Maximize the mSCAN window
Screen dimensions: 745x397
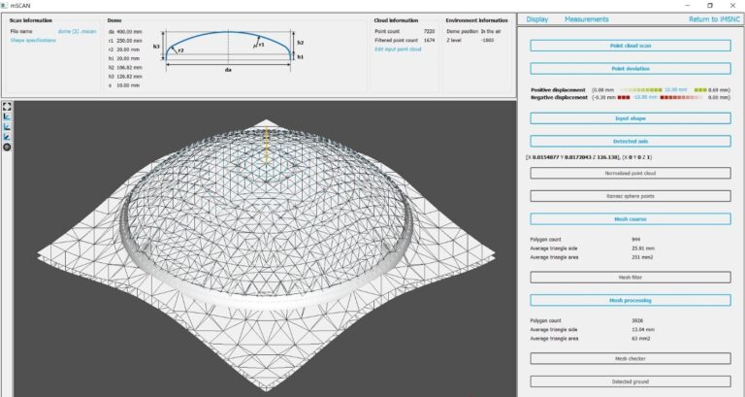pyautogui.click(x=710, y=5)
